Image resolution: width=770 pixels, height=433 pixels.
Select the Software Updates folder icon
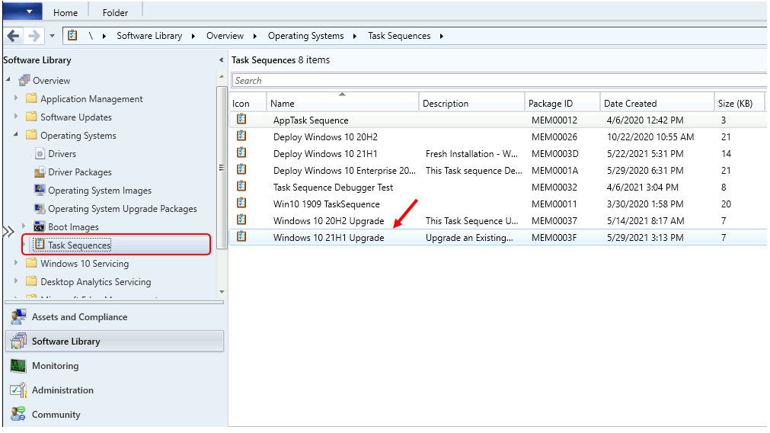tap(31, 117)
